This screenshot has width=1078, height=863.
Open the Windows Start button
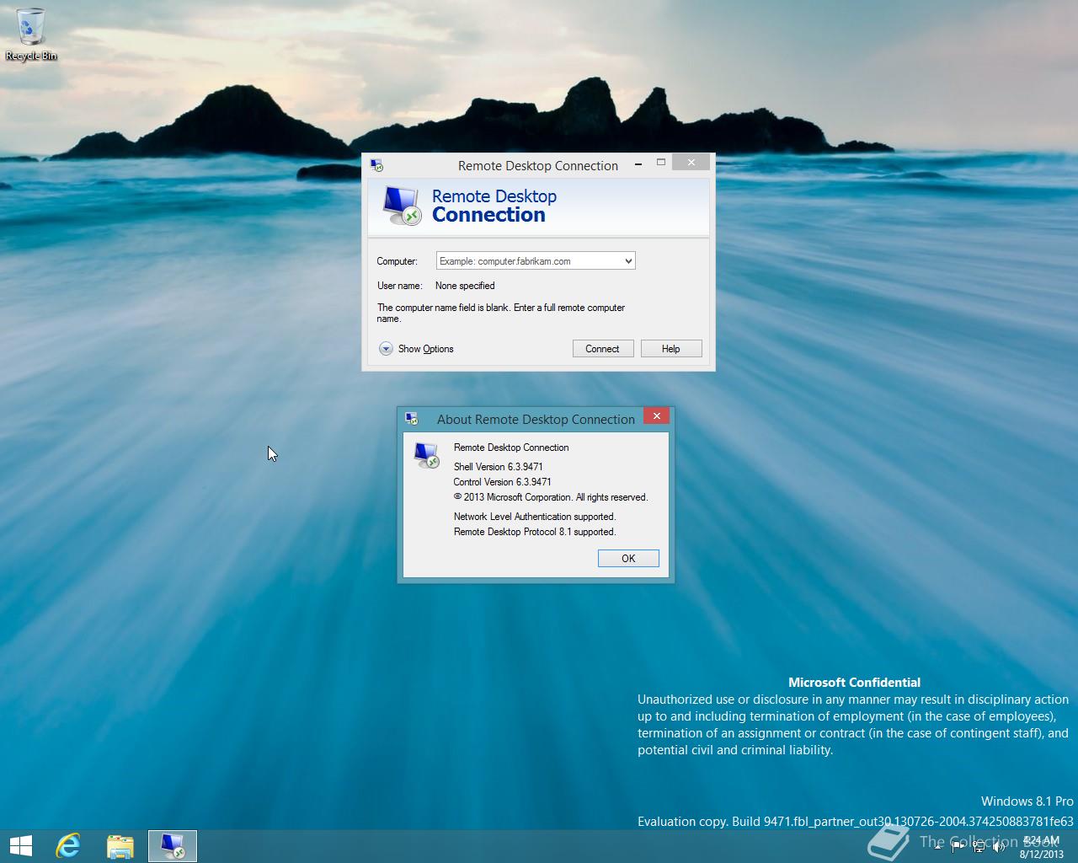[x=21, y=845]
